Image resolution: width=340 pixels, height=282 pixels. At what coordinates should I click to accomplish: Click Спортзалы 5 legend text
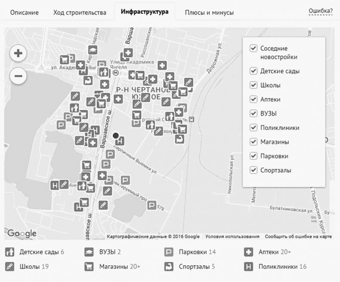(x=197, y=267)
